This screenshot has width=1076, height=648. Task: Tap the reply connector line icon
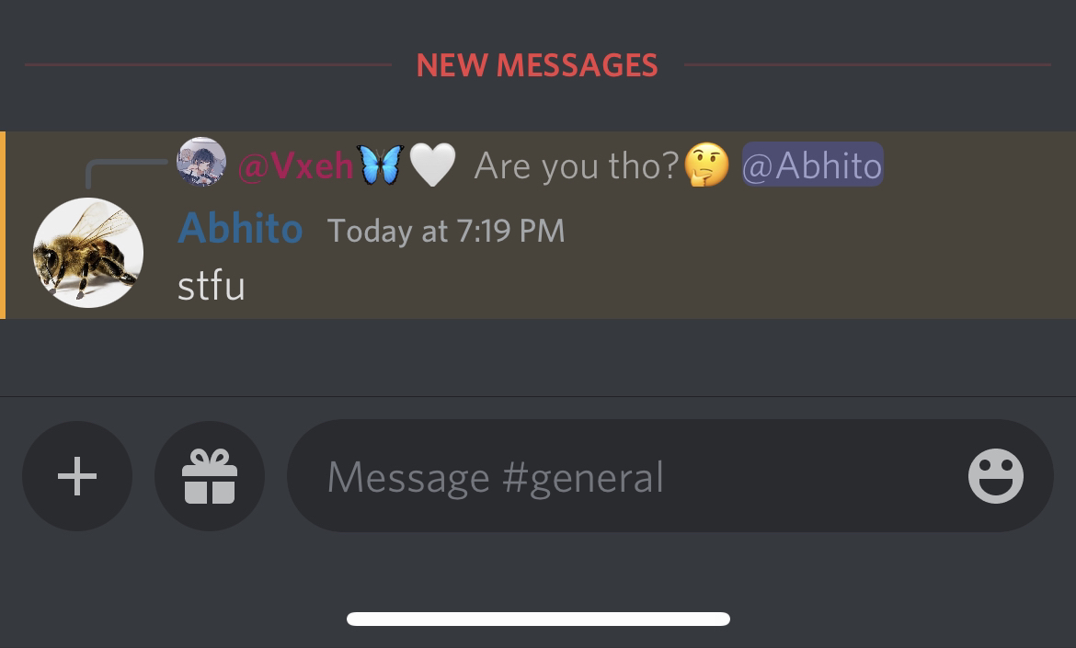126,174
